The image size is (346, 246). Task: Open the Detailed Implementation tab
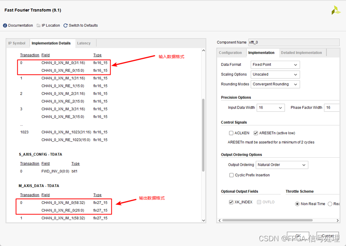click(302, 53)
